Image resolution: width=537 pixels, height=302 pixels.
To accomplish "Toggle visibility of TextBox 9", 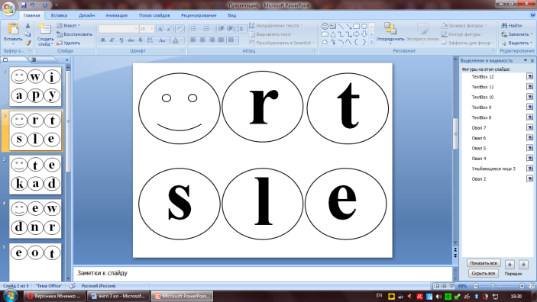I will (x=529, y=108).
